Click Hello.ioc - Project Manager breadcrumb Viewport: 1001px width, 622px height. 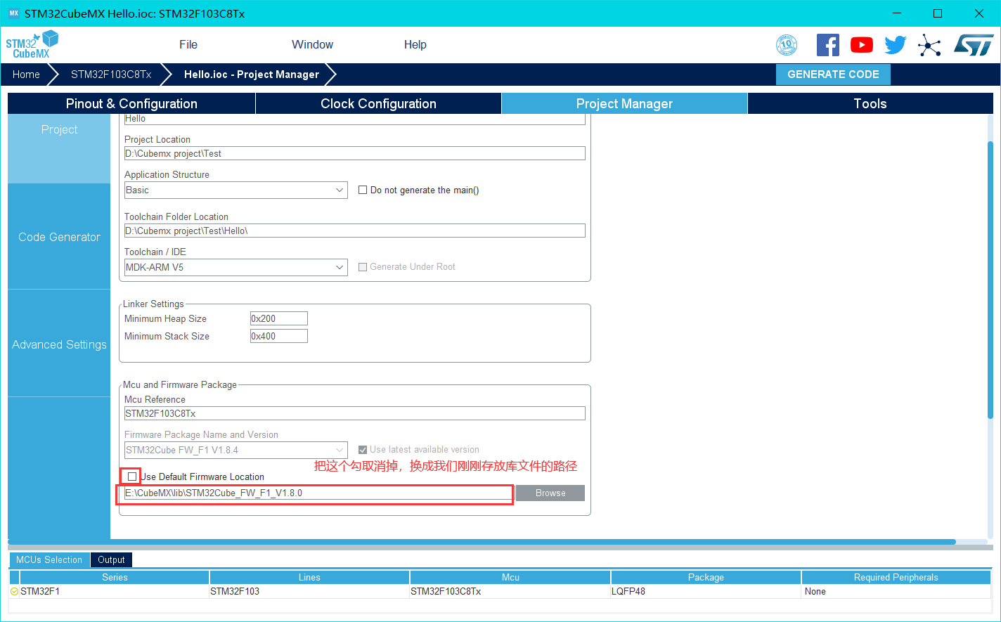252,74
